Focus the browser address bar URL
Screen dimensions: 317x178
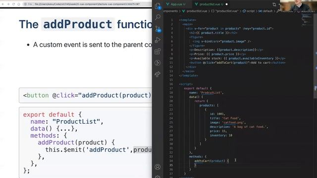pos(87,4)
